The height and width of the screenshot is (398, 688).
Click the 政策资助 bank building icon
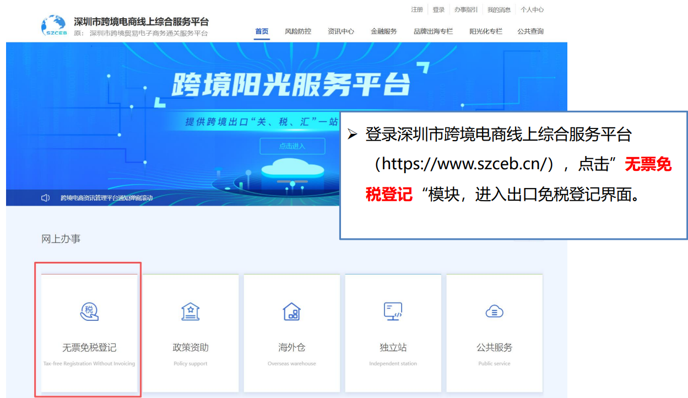[x=190, y=310]
